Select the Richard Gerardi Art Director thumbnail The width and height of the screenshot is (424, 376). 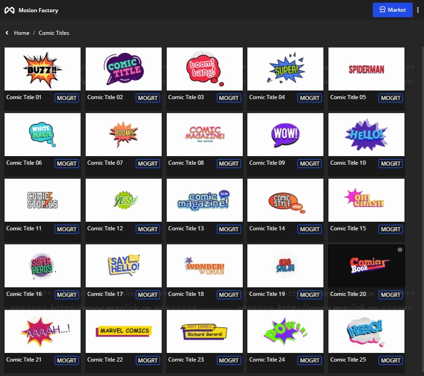click(204, 331)
